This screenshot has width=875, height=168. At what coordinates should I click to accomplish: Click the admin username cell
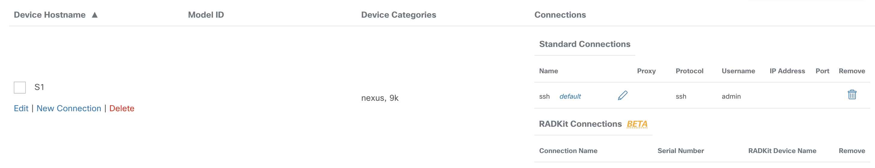pyautogui.click(x=731, y=97)
